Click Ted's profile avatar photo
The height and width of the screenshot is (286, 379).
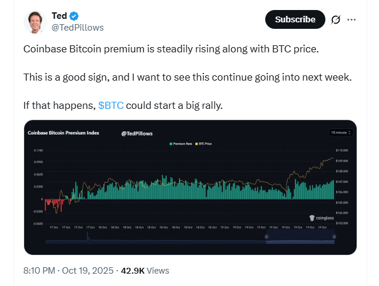click(x=37, y=22)
